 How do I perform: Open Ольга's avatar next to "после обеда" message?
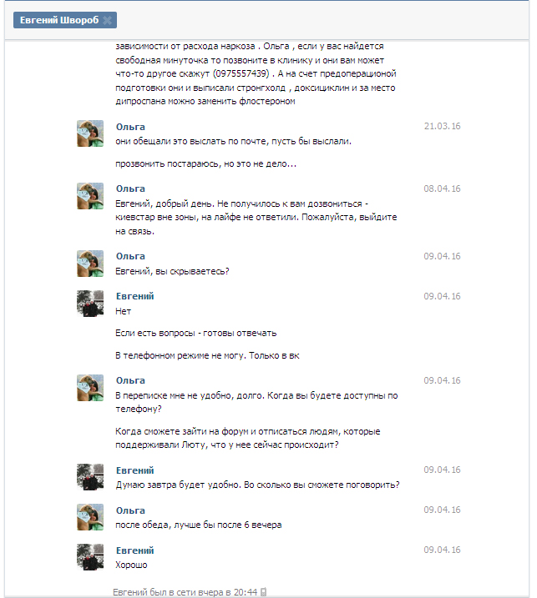coord(90,517)
